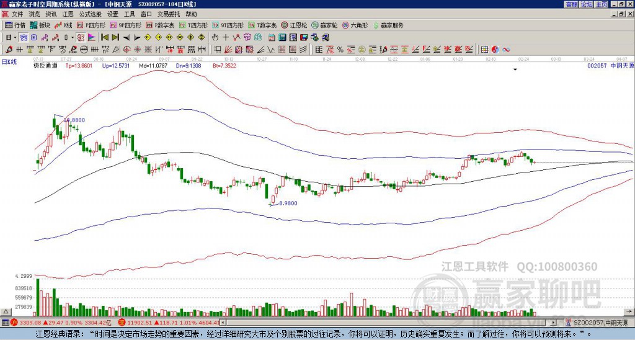Open the 9T四方形 tool
Image resolution: width=635 pixels, height=340 pixels.
coord(228,25)
